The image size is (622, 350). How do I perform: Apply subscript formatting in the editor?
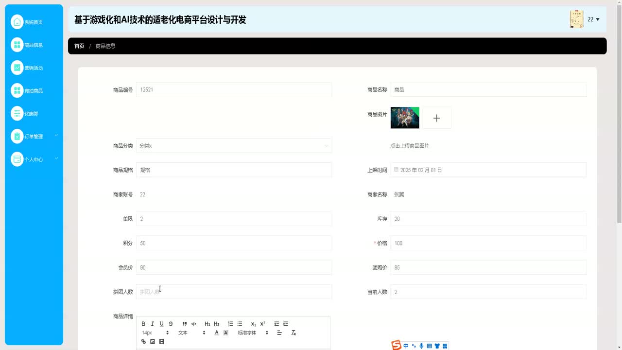(253, 324)
